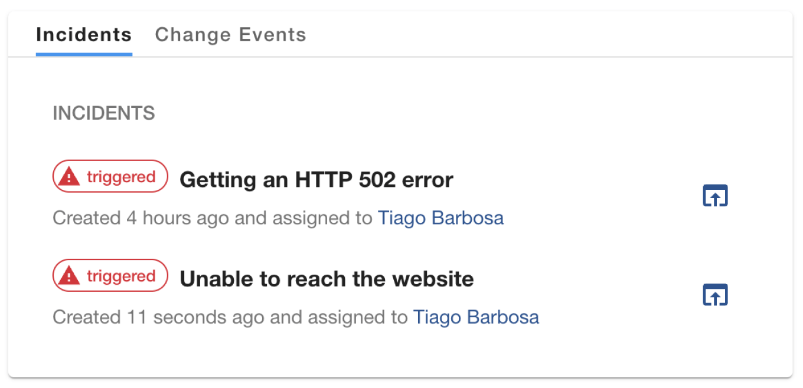Click "and assigned to" text in the 502 incident
The width and height of the screenshot is (803, 388).
[x=303, y=218]
